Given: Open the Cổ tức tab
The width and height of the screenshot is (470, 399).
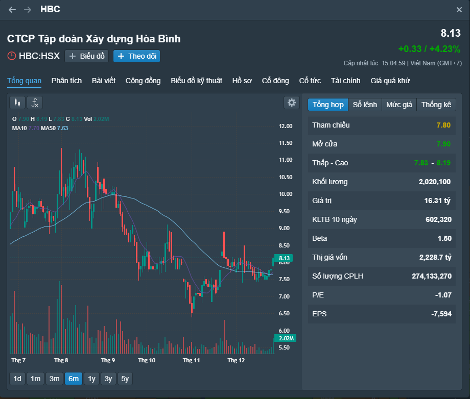Looking at the screenshot, I should coord(310,81).
